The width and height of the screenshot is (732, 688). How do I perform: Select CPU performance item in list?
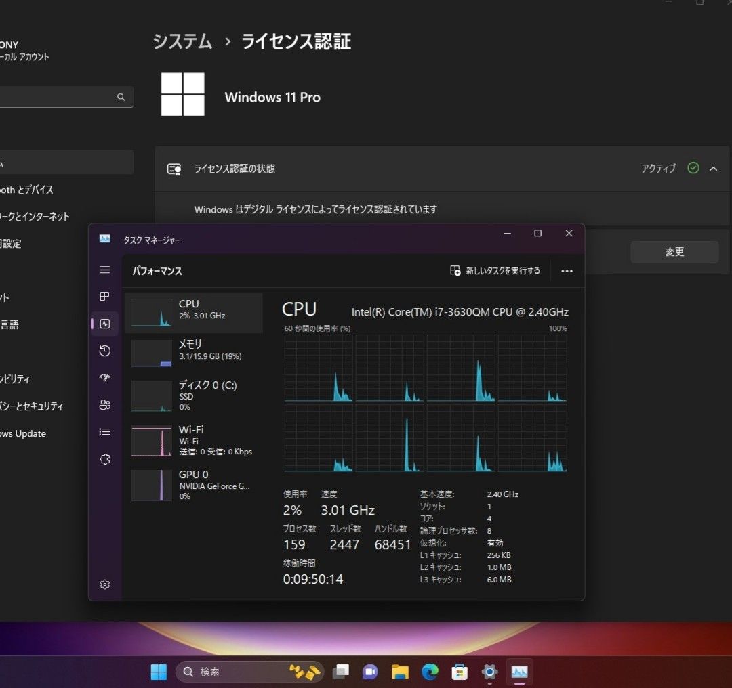tap(194, 313)
